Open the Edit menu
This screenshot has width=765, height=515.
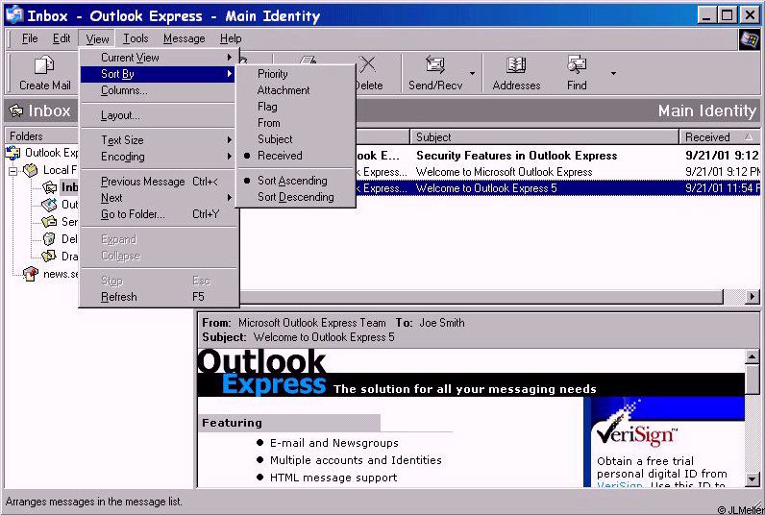coord(62,38)
